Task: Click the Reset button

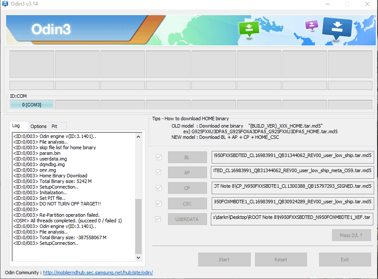Action: coord(281,260)
